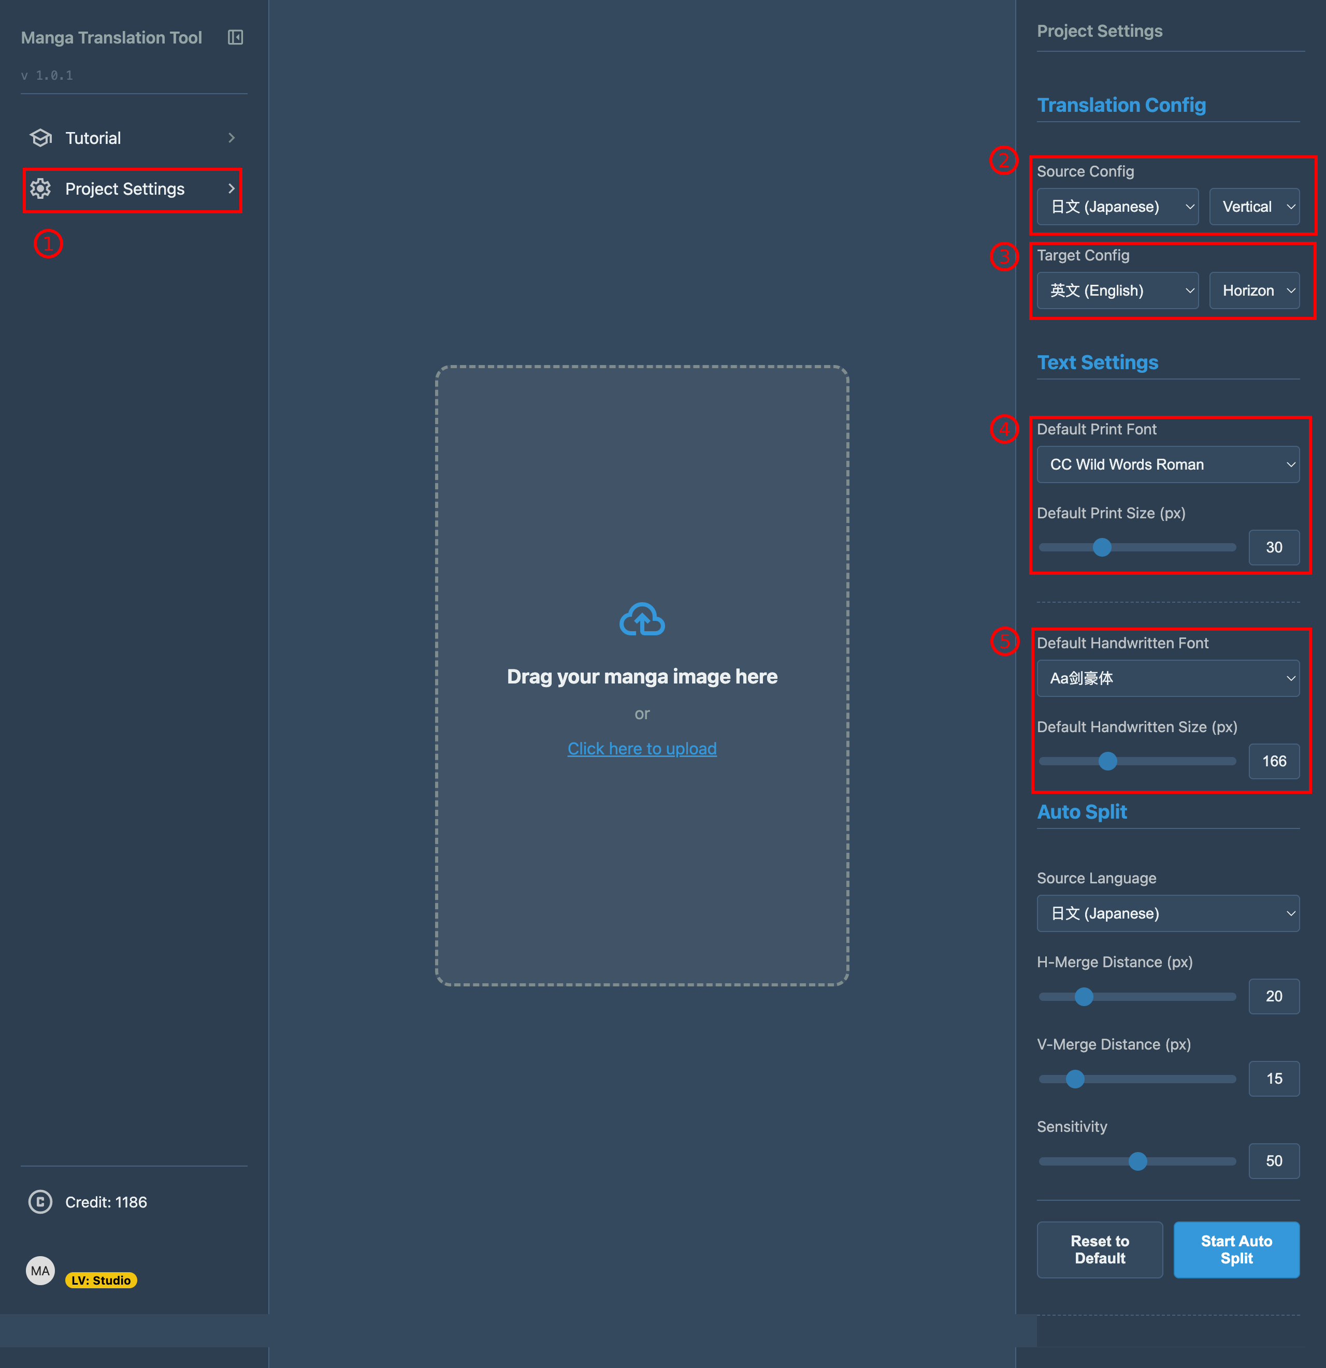Viewport: 1326px width, 1368px height.
Task: Click the Text Settings heading
Action: click(x=1098, y=362)
